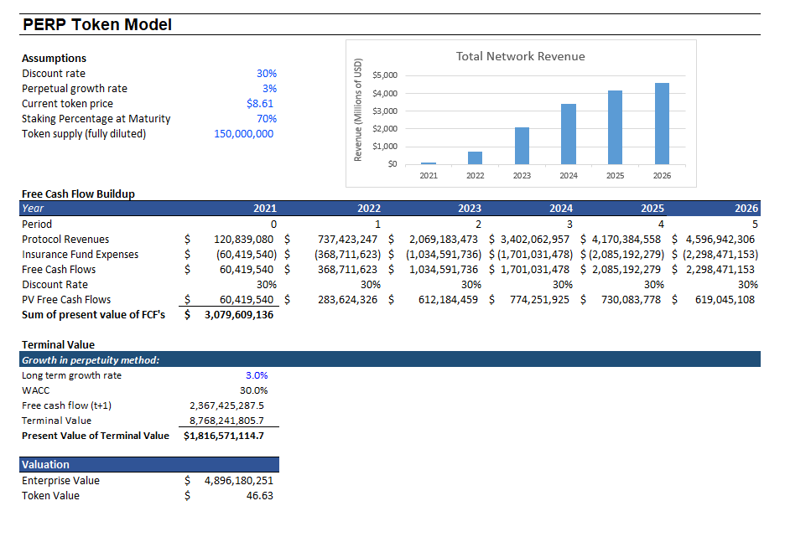Select the 2023 column header
Screen dimensions: 811x537
tap(469, 209)
